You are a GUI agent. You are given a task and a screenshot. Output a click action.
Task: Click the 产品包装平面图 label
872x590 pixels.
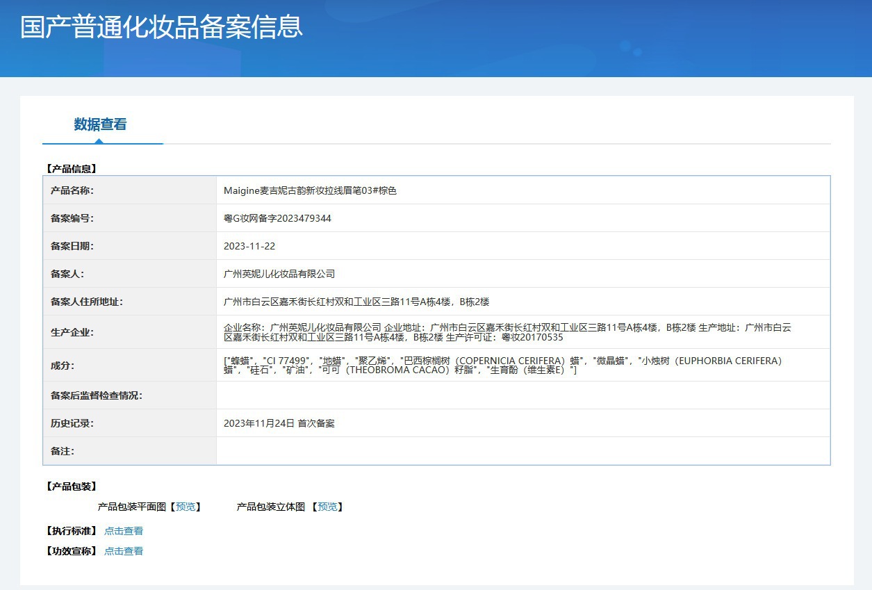tap(133, 507)
